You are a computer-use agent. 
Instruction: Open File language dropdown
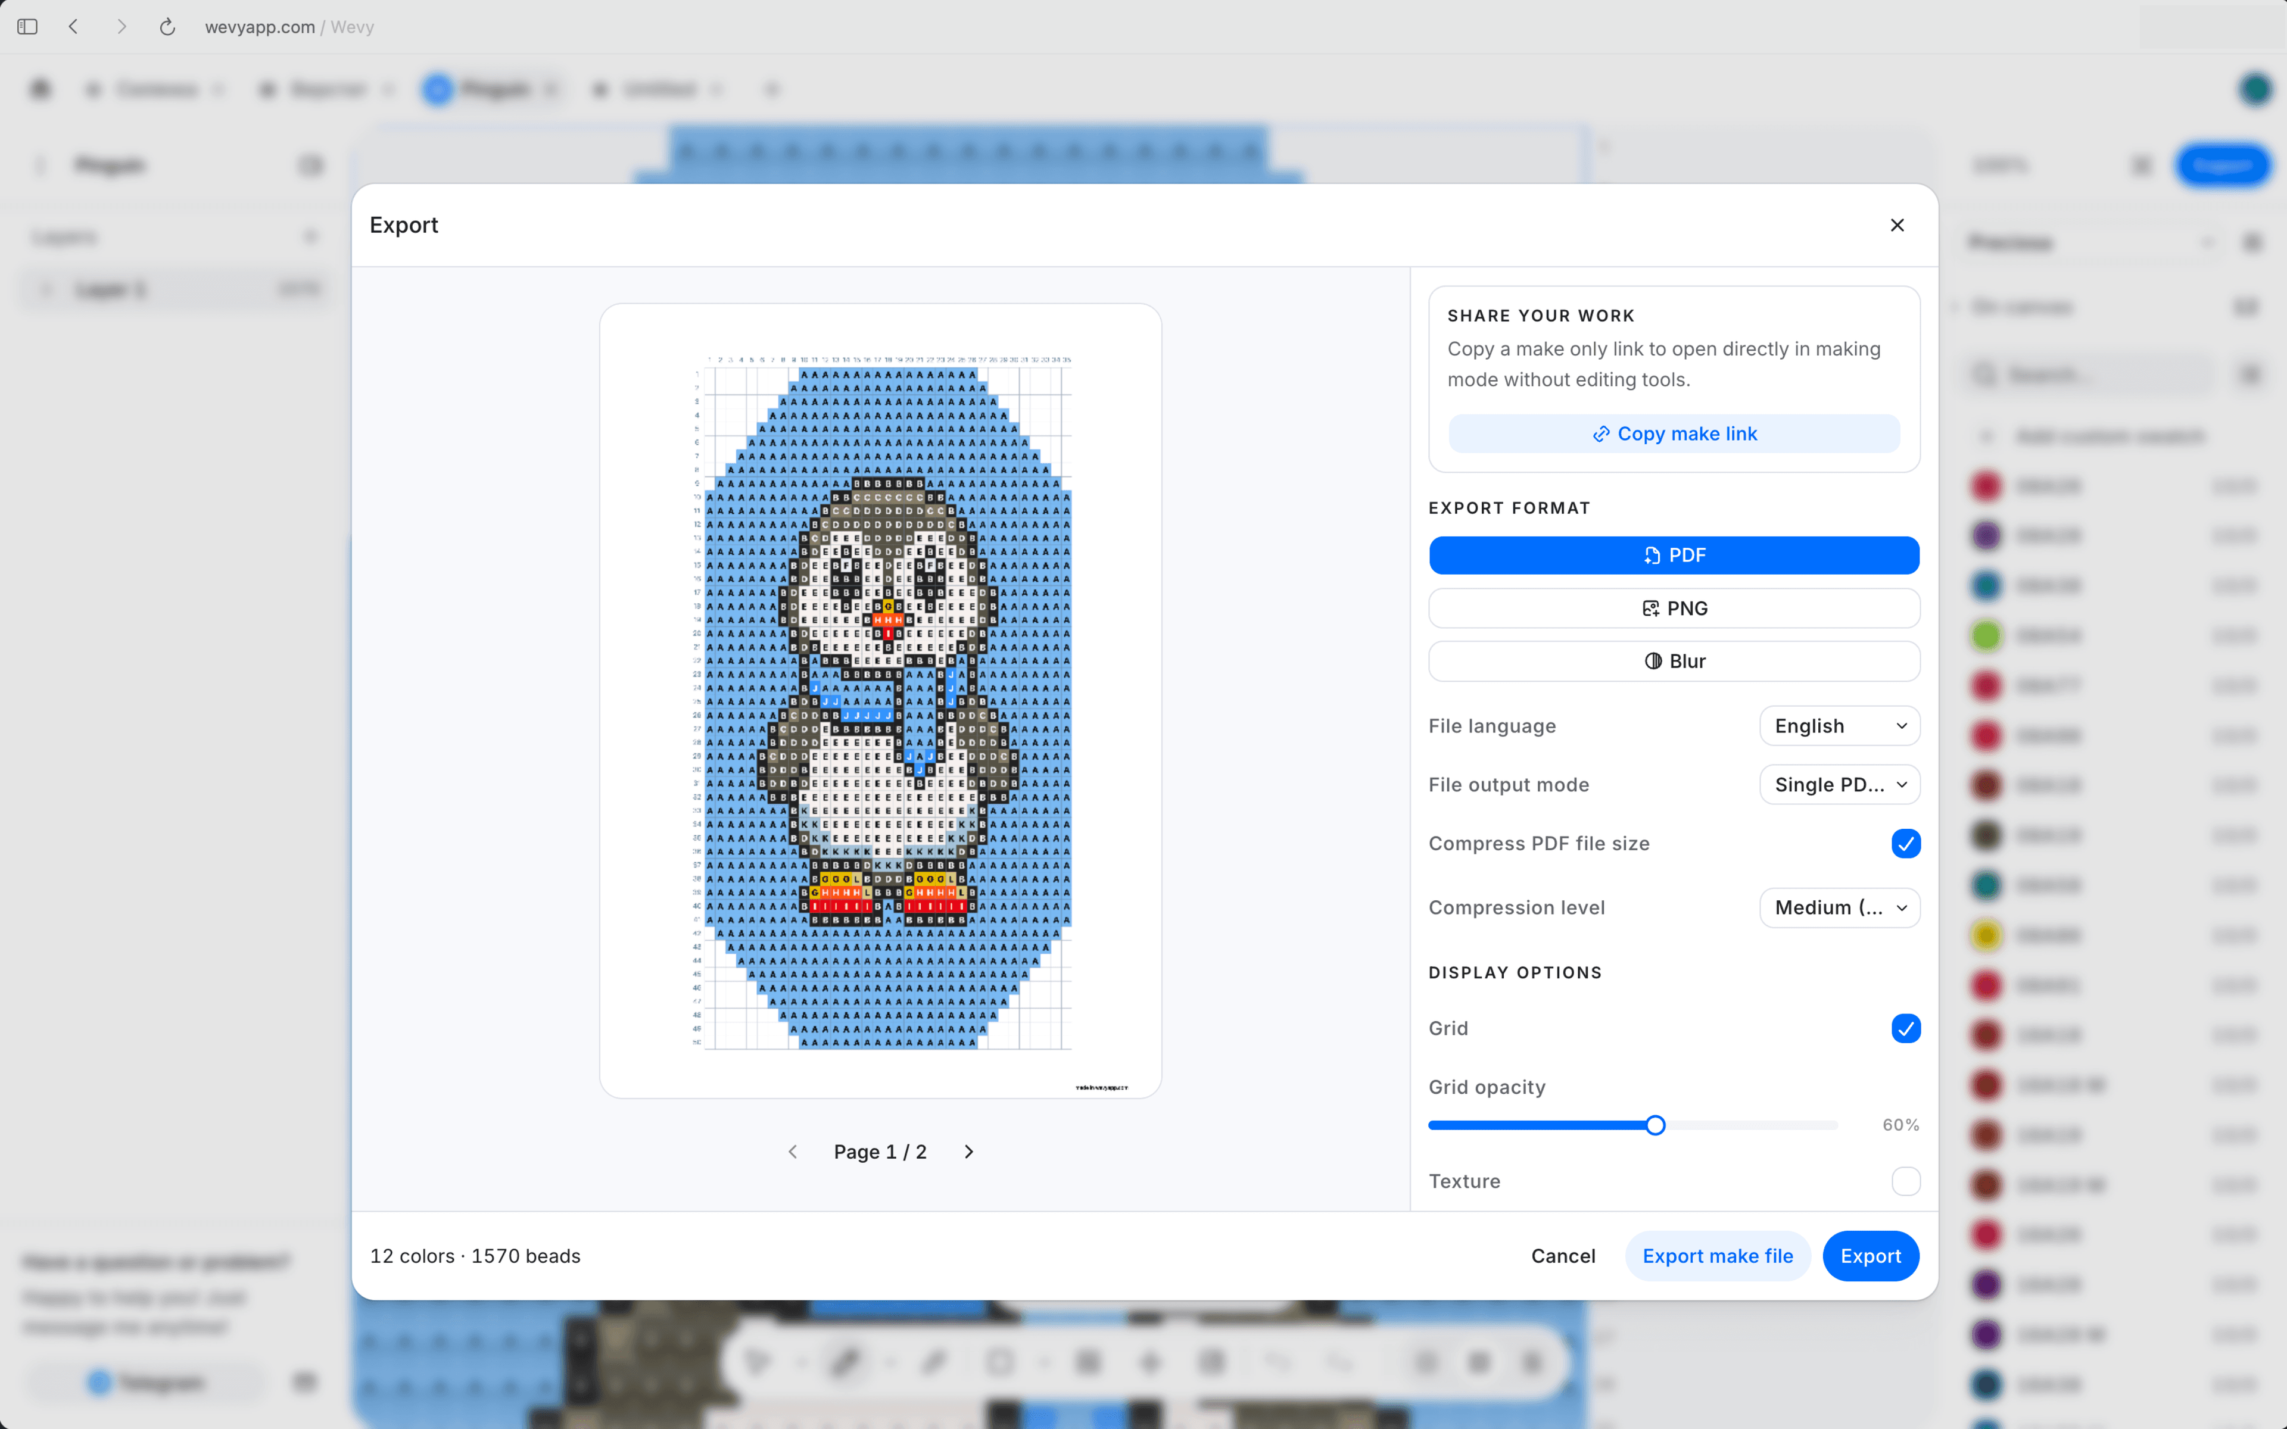tap(1839, 726)
